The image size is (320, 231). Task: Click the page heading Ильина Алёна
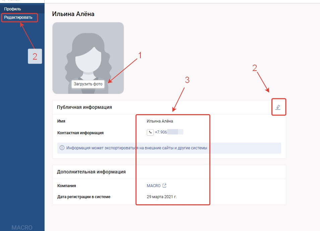coord(73,14)
